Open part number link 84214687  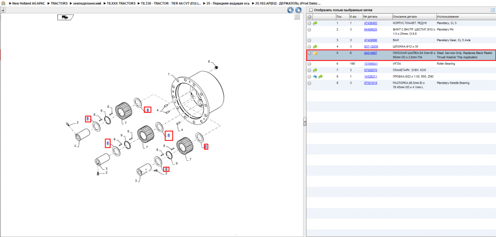(371, 53)
